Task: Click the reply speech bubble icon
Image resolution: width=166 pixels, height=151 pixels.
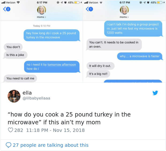Action: coord(9,145)
